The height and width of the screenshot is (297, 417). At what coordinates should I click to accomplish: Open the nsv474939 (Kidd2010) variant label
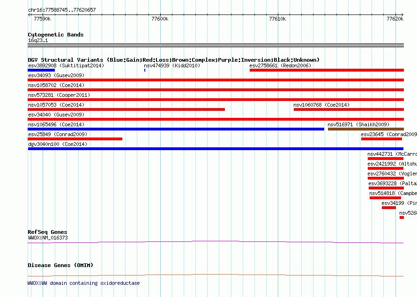point(172,65)
